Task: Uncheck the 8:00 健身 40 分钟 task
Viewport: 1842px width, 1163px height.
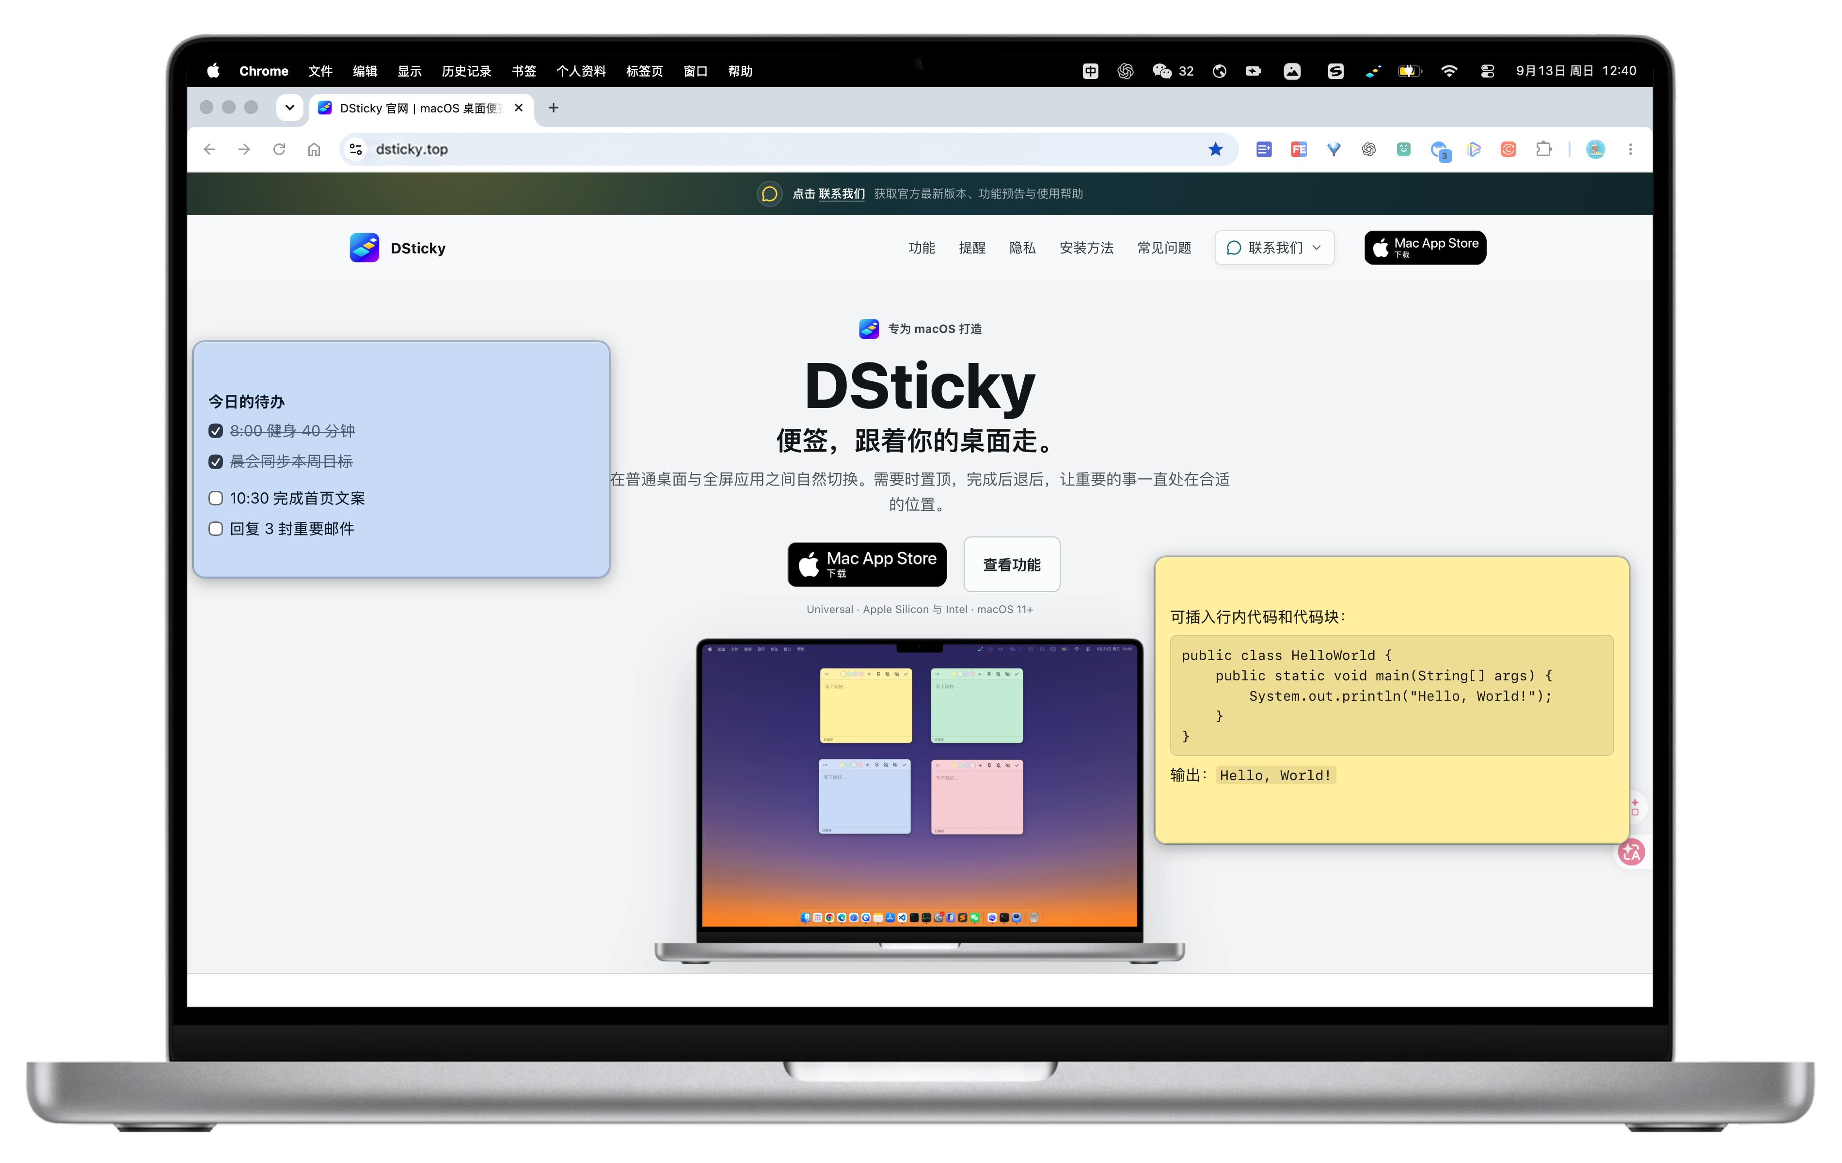Action: [216, 431]
